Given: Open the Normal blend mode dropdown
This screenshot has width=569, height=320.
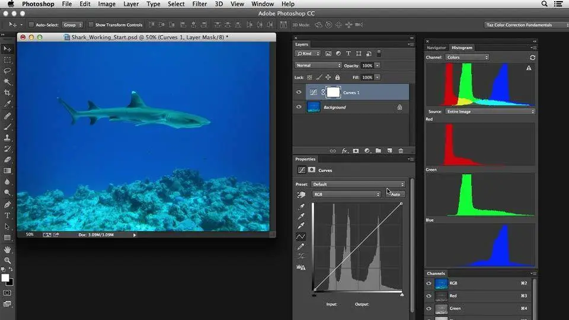Looking at the screenshot, I should pyautogui.click(x=318, y=65).
